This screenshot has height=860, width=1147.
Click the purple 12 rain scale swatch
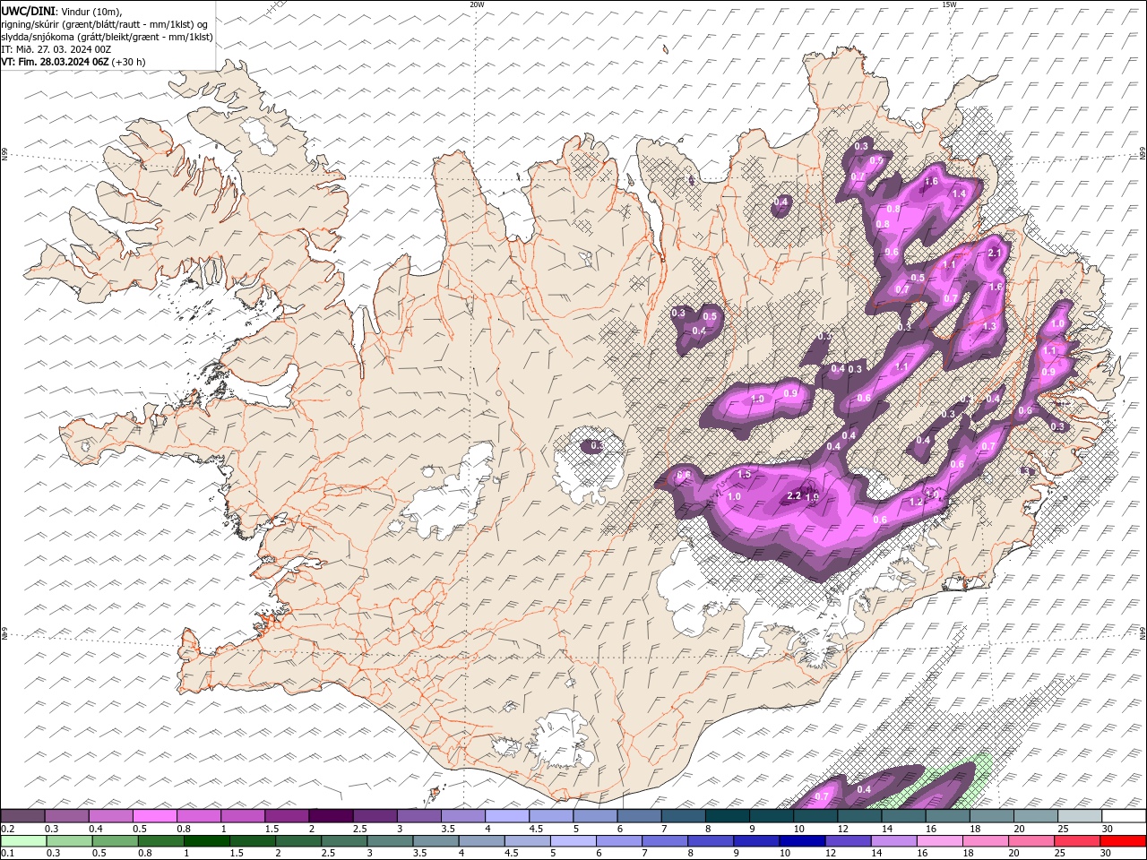point(848,841)
